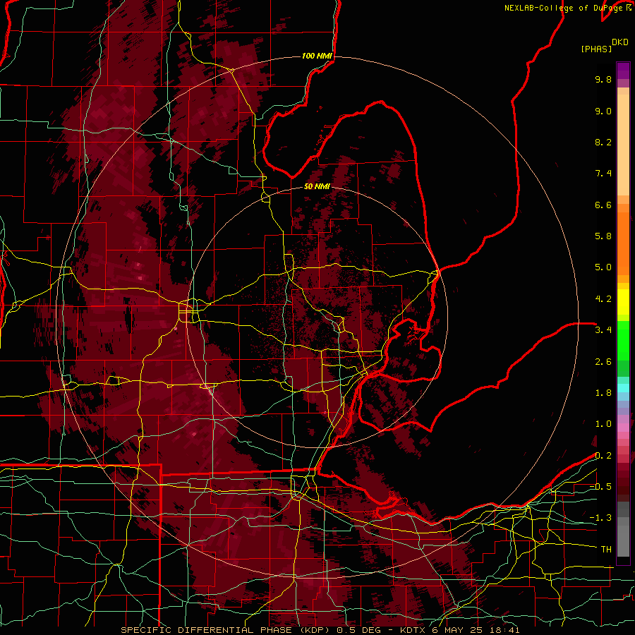Click the "[PHAS]" units label
The width and height of the screenshot is (635, 635).
pyautogui.click(x=596, y=49)
